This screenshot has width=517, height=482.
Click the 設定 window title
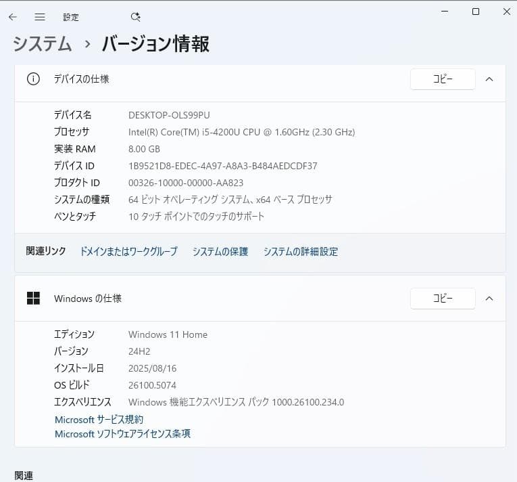(x=71, y=17)
